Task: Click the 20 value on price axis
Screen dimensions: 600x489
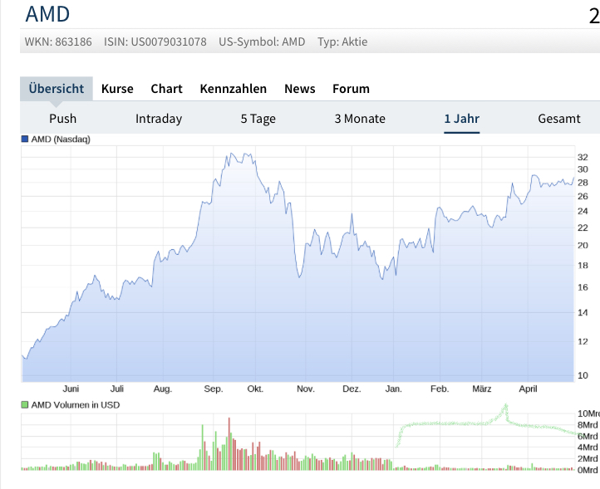Action: 583,245
